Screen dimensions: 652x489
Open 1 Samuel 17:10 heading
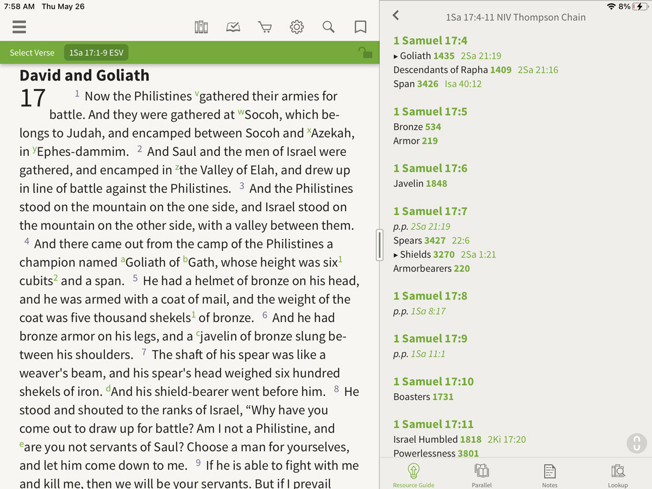tap(434, 382)
